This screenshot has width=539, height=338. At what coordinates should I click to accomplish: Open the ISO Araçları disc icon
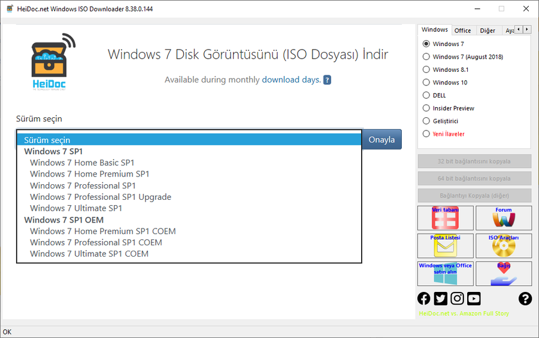[504, 246]
